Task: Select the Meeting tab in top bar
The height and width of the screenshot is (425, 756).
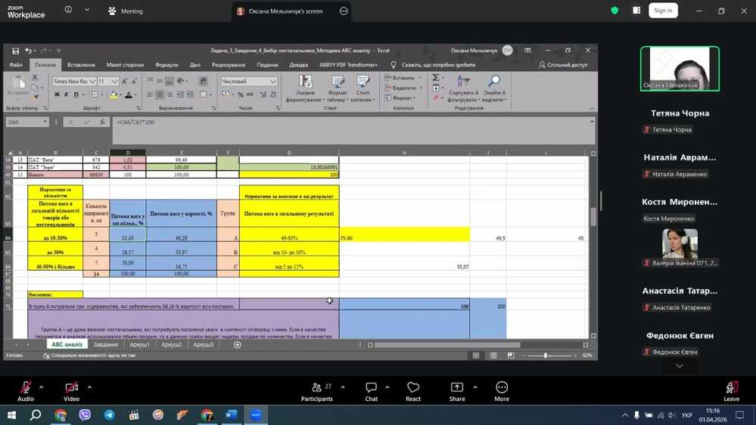Action: [125, 11]
